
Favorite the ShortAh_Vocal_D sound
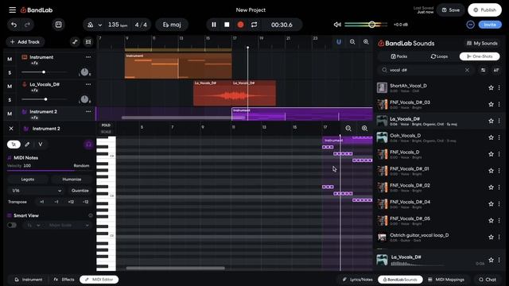pyautogui.click(x=491, y=87)
